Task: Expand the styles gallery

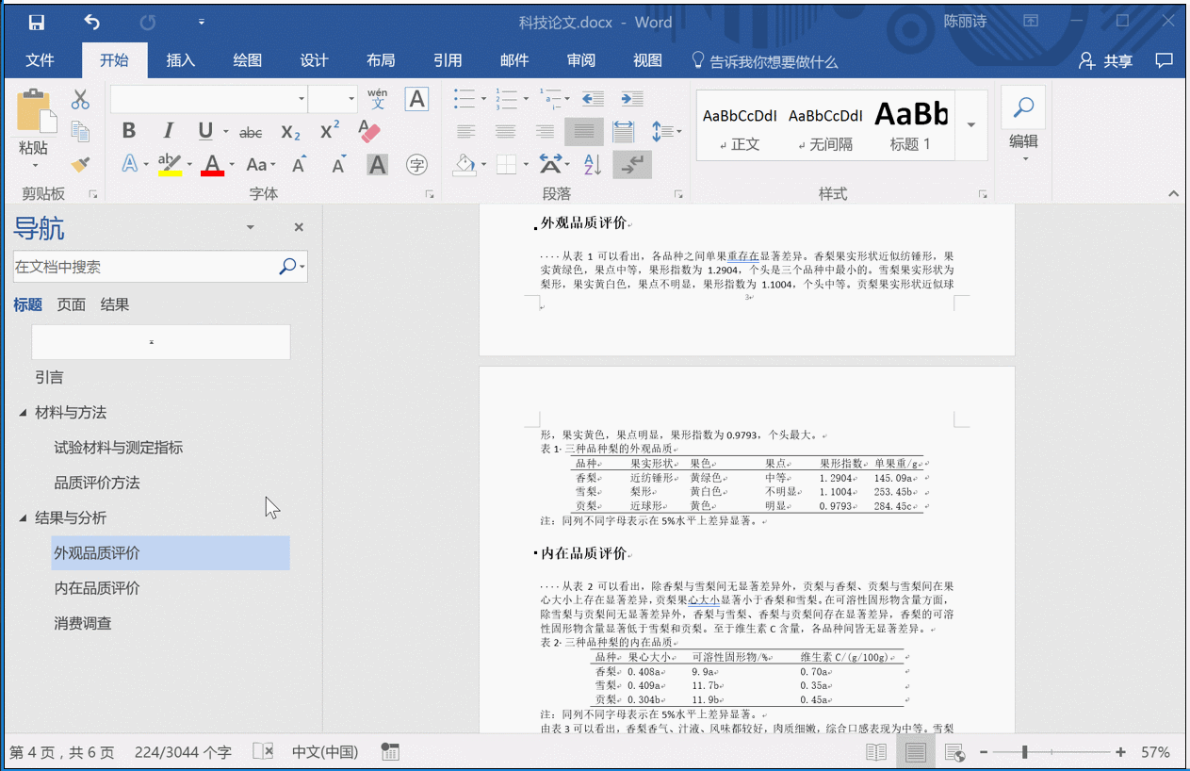Action: pos(971,125)
